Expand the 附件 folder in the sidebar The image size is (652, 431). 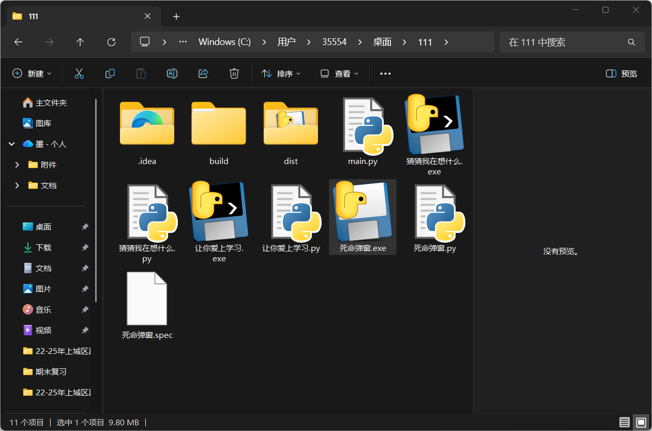click(x=17, y=165)
